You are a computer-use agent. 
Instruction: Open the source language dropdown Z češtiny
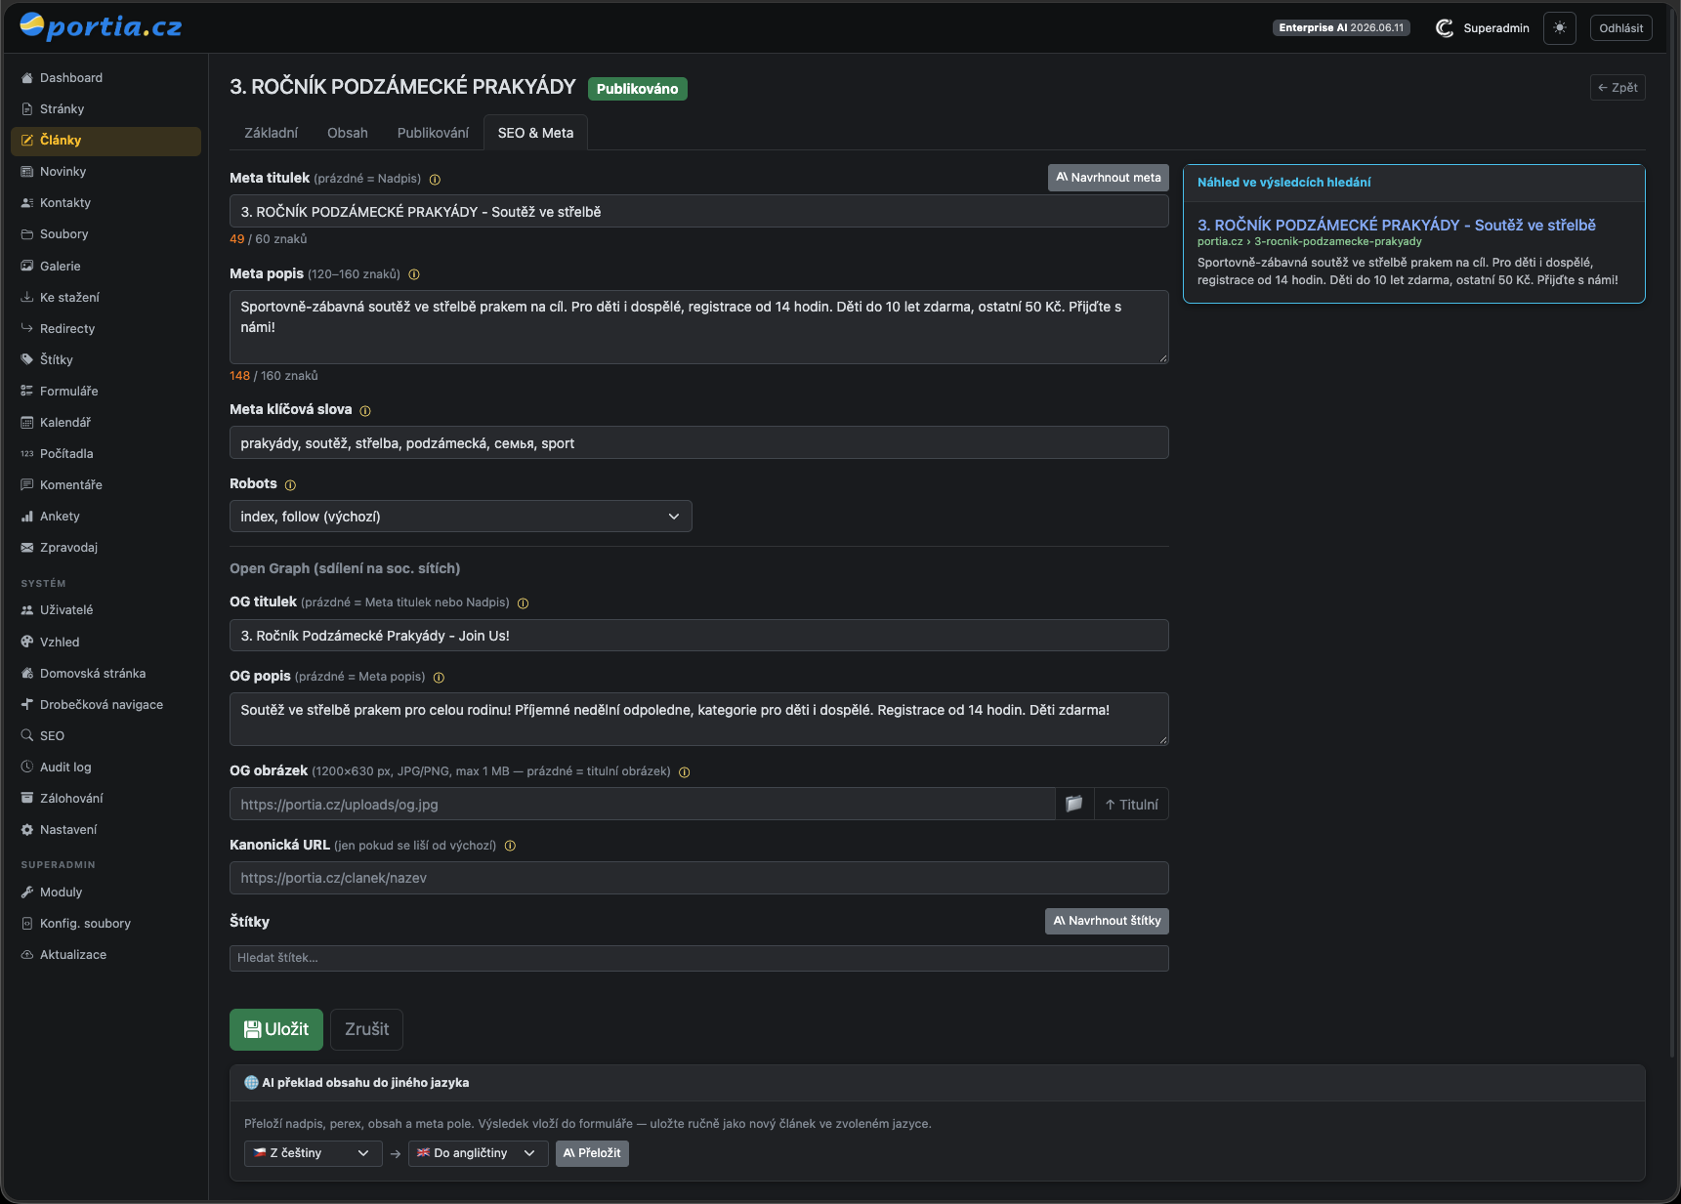click(x=313, y=1153)
